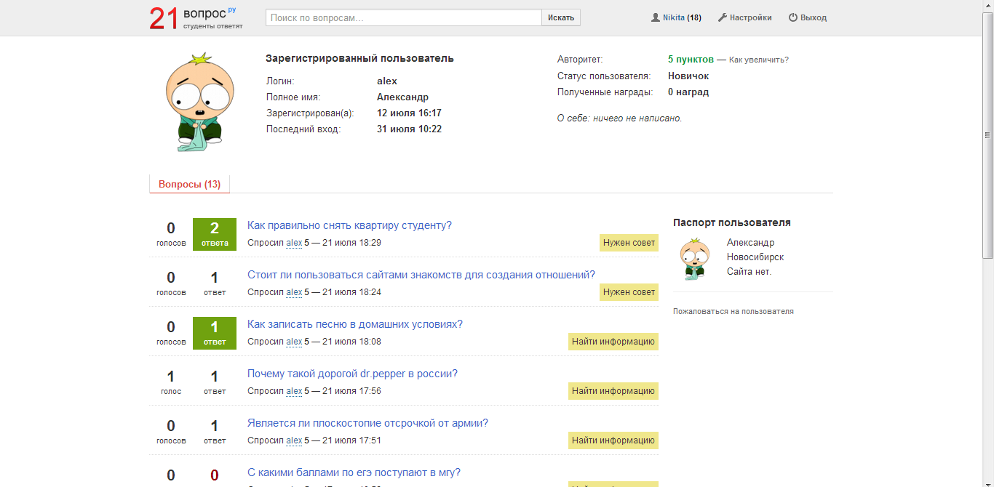Screen dimensions: 994x487
Task: Click the 21 вопрос site logo
Action: [195, 18]
